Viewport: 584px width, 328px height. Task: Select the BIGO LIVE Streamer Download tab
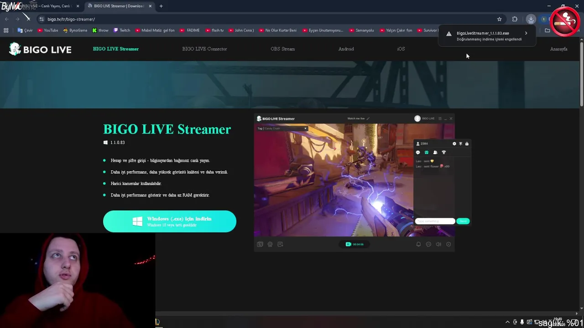(119, 6)
